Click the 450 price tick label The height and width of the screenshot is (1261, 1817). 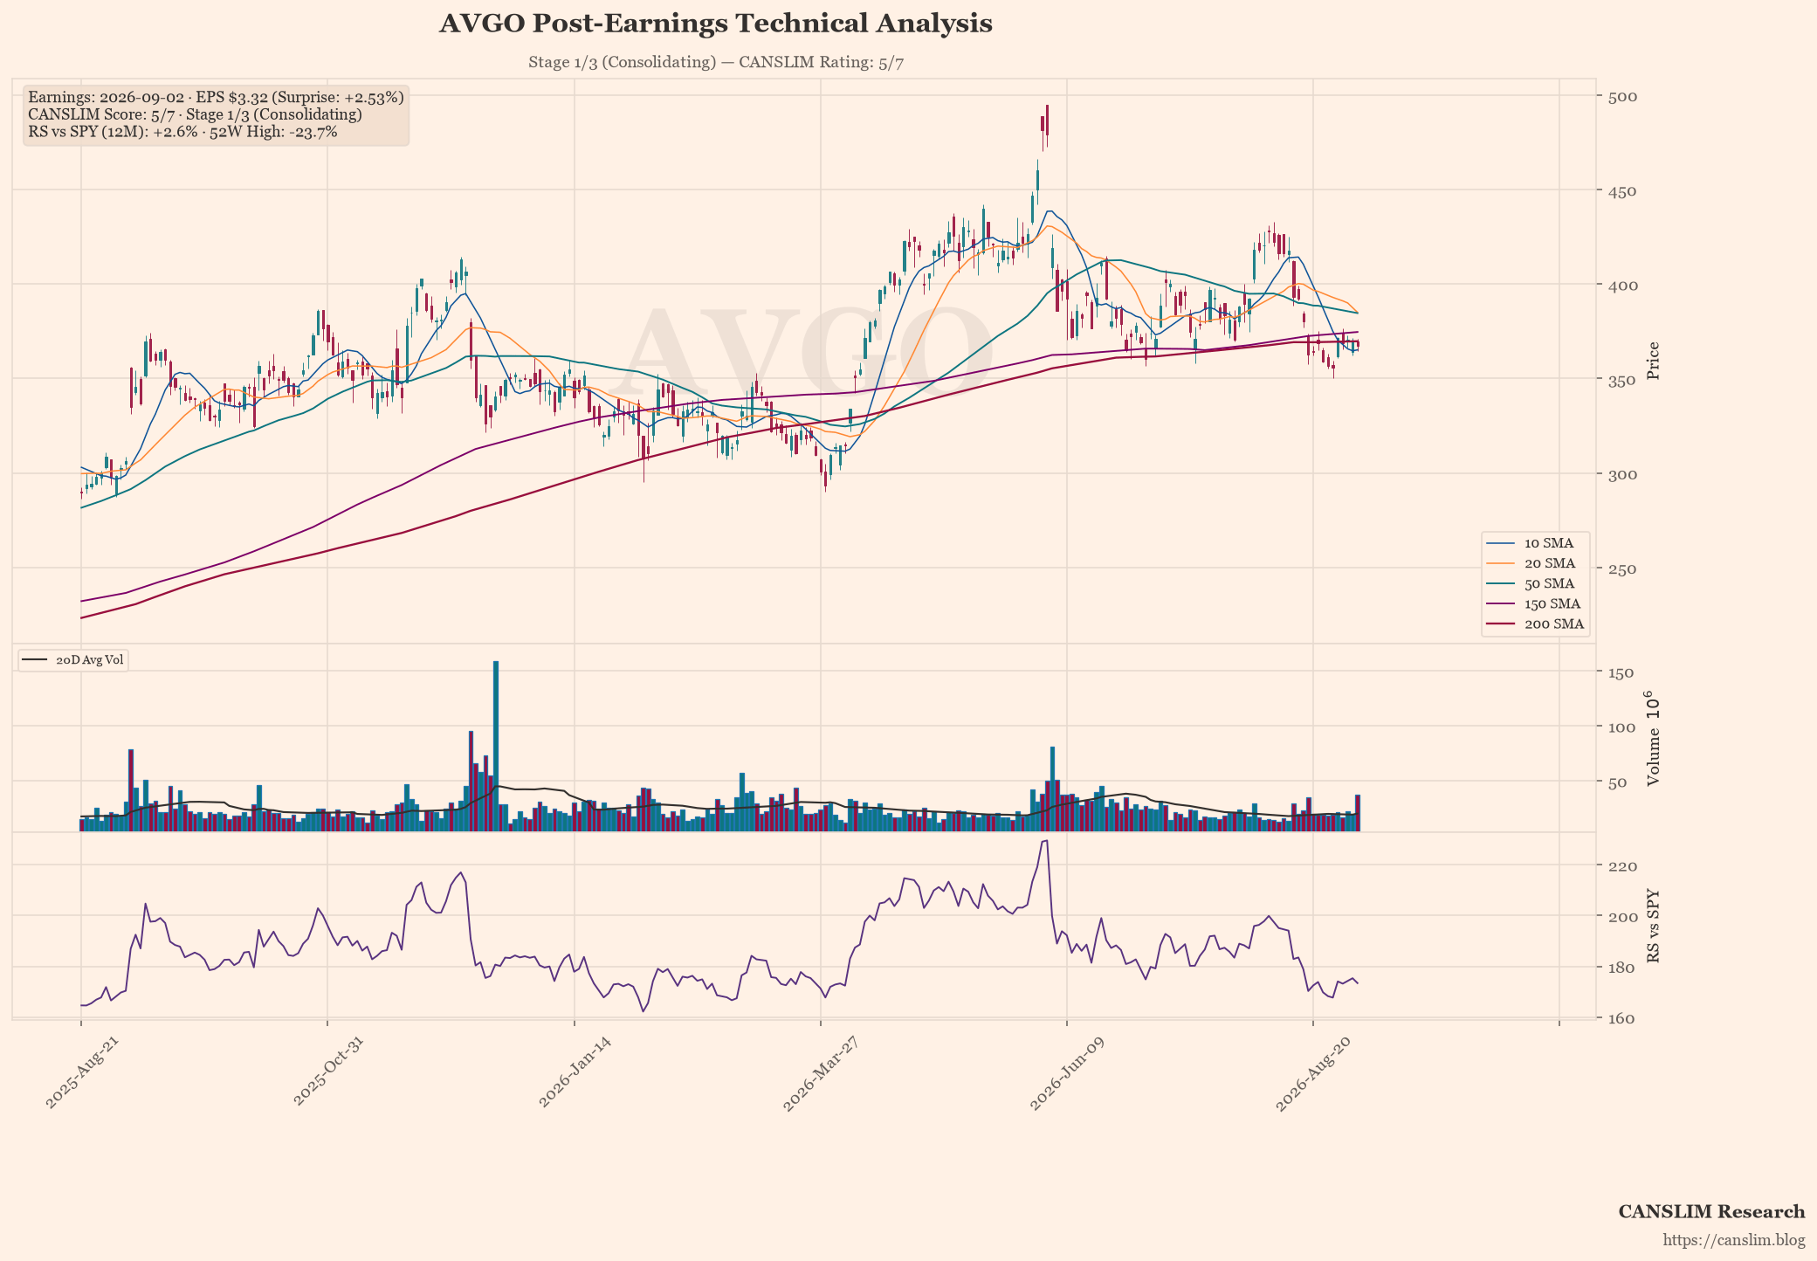1621,191
